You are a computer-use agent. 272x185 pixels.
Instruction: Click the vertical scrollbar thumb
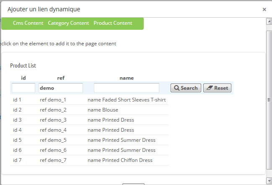(x=269, y=100)
